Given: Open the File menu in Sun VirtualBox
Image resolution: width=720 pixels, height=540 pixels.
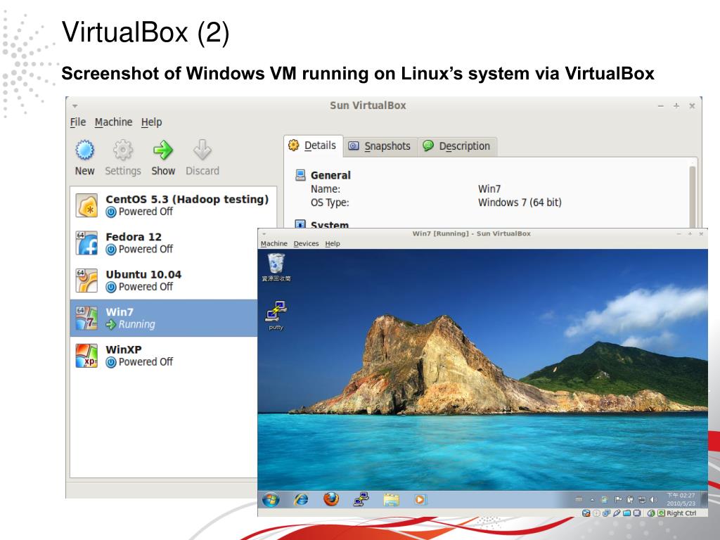Looking at the screenshot, I should click(x=77, y=122).
